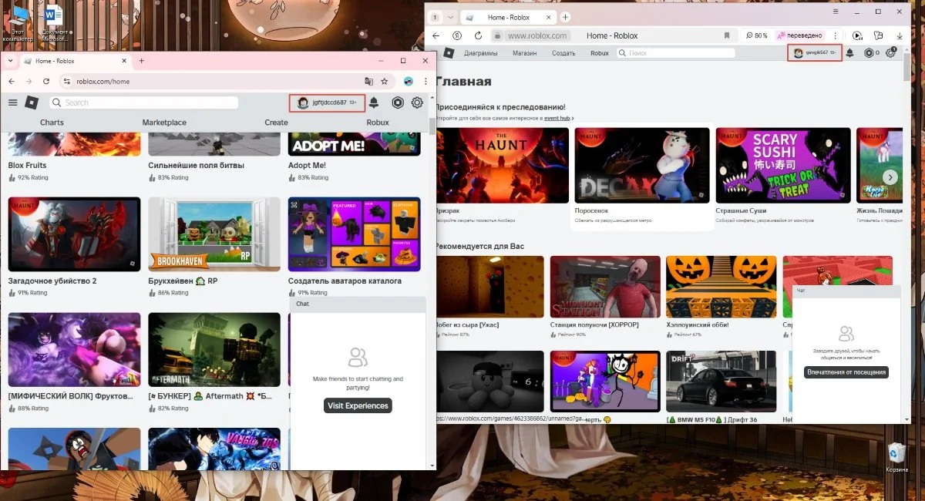Open settings gear in right Roblox window
The height and width of the screenshot is (501, 925).
pos(892,53)
